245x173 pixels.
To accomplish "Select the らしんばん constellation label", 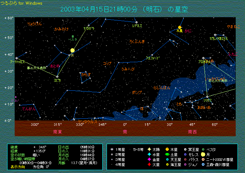I will tap(162, 88).
